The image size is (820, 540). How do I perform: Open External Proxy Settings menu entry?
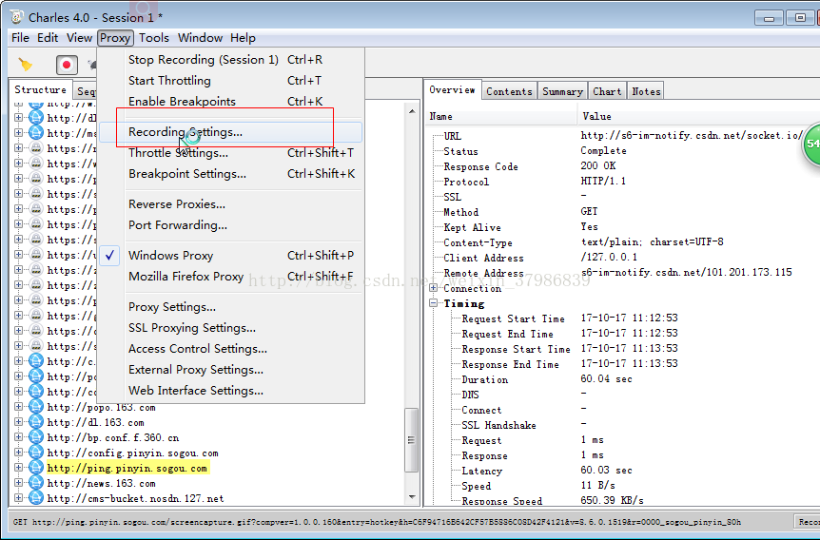[230, 370]
